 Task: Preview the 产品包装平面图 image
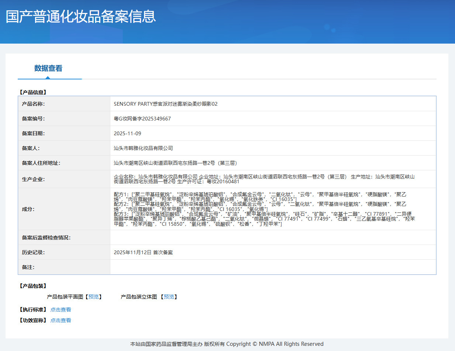[x=93, y=297]
